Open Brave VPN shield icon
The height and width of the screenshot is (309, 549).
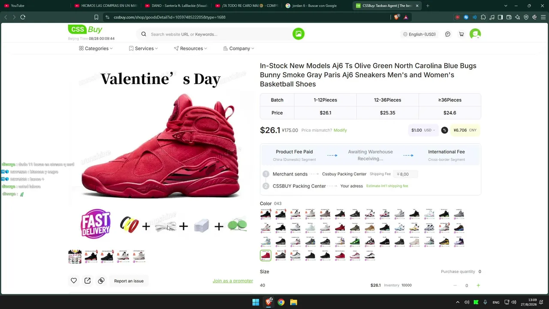pyautogui.click(x=526, y=17)
